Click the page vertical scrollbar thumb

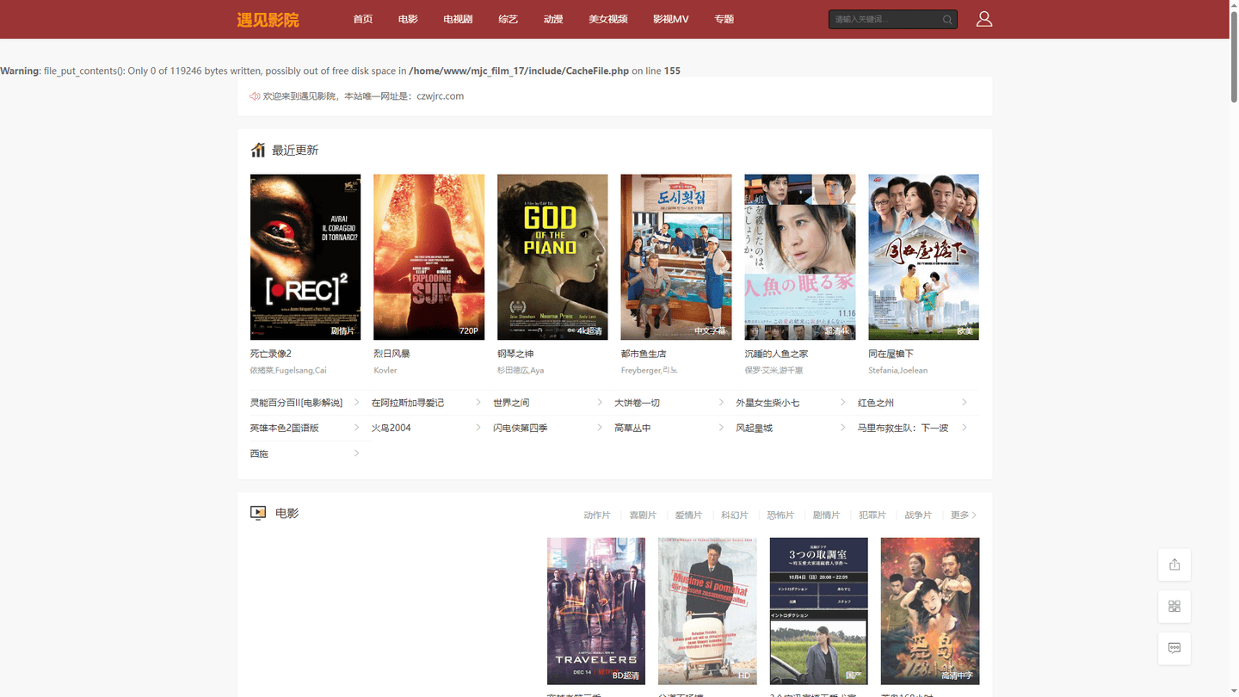click(x=1234, y=56)
